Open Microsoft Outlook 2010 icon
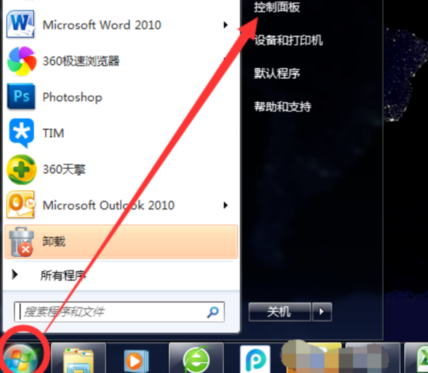428x373 pixels. coord(21,205)
